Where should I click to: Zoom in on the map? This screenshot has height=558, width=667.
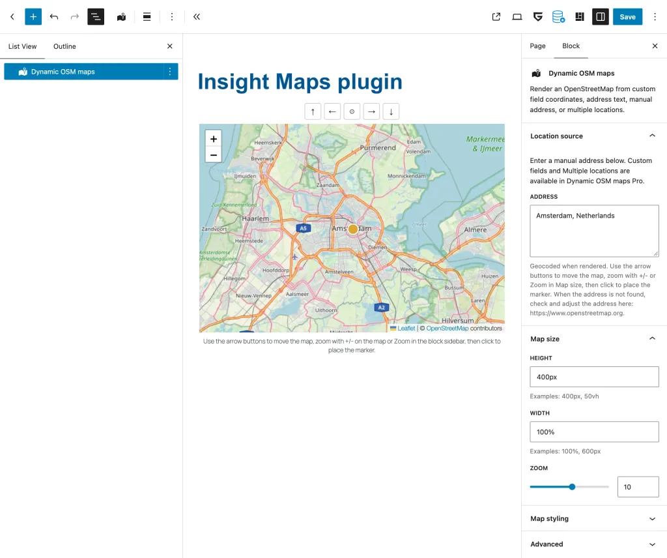coord(214,139)
